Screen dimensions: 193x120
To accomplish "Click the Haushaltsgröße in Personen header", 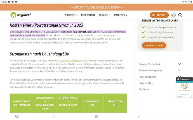I will pos(21,103).
